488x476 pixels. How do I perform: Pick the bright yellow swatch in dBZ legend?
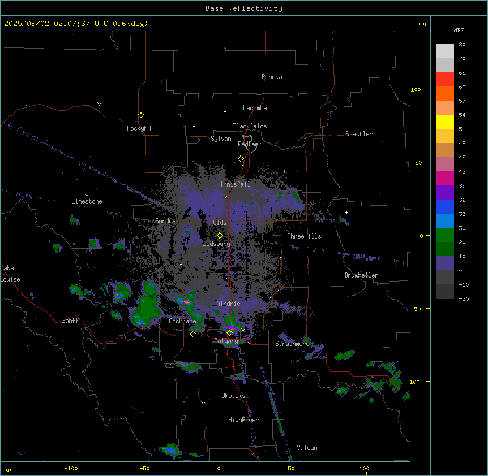pyautogui.click(x=445, y=122)
